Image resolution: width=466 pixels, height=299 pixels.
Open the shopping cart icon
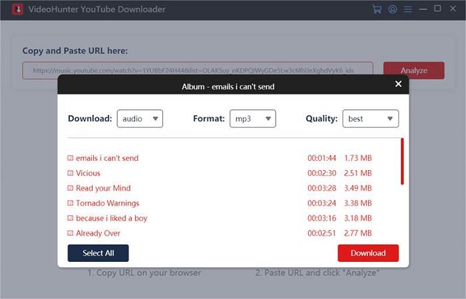coord(377,9)
